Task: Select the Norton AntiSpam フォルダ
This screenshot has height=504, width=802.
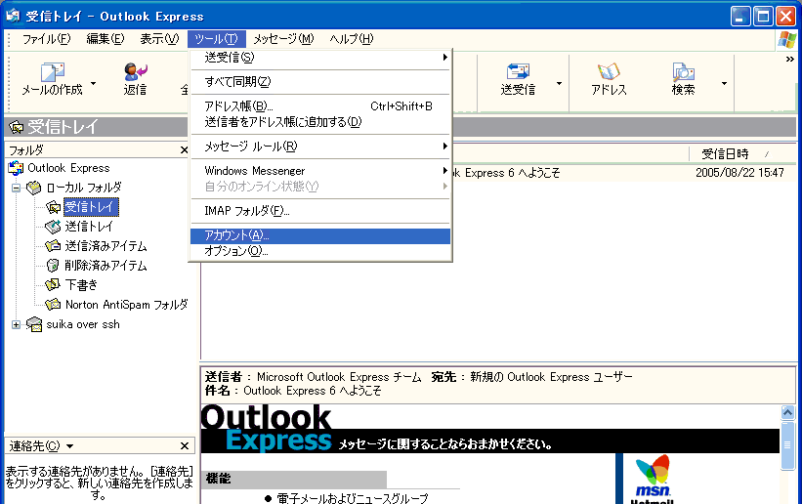Action: [125, 304]
